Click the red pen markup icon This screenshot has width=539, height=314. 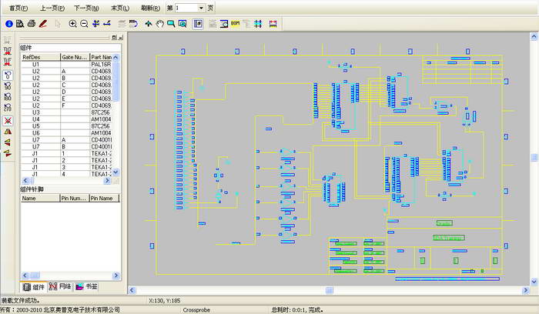pos(43,24)
